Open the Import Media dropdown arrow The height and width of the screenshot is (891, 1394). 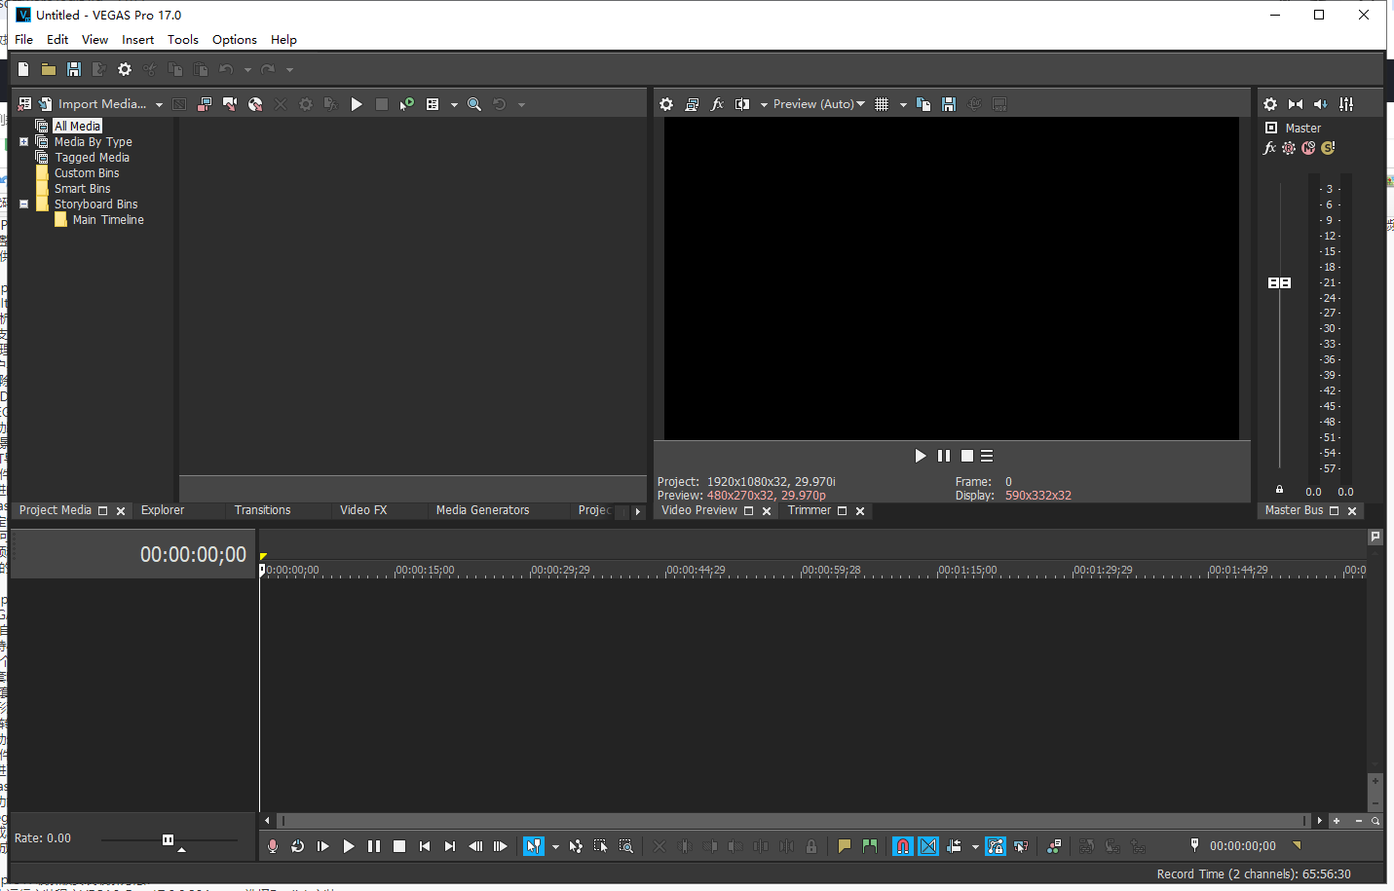click(159, 105)
